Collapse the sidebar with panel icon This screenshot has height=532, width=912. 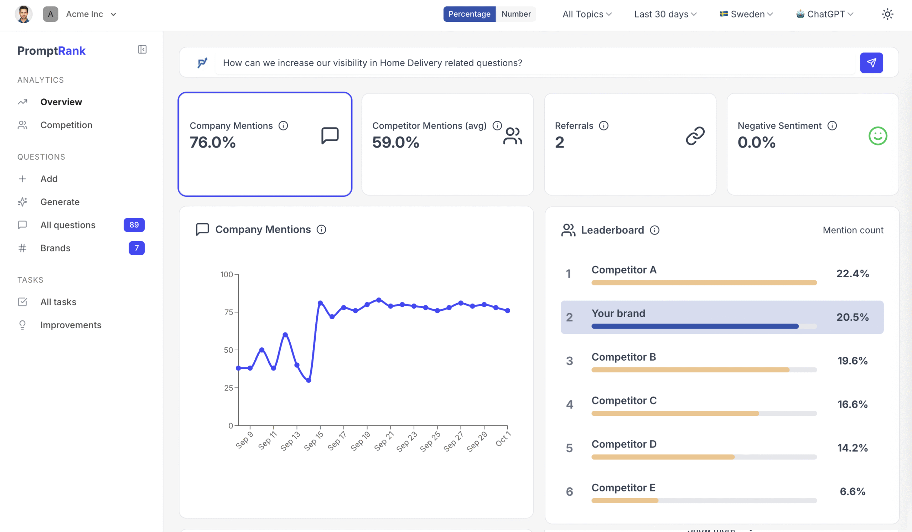click(142, 50)
